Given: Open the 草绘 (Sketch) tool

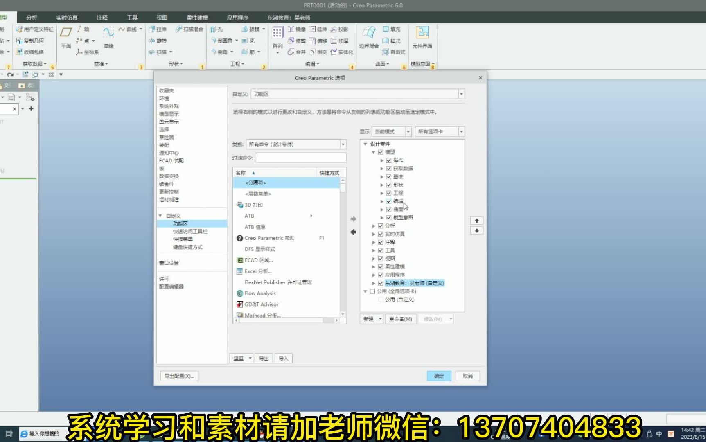Looking at the screenshot, I should tap(108, 37).
